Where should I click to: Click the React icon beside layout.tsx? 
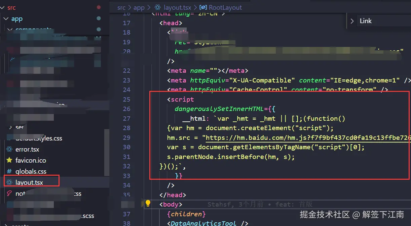9,182
